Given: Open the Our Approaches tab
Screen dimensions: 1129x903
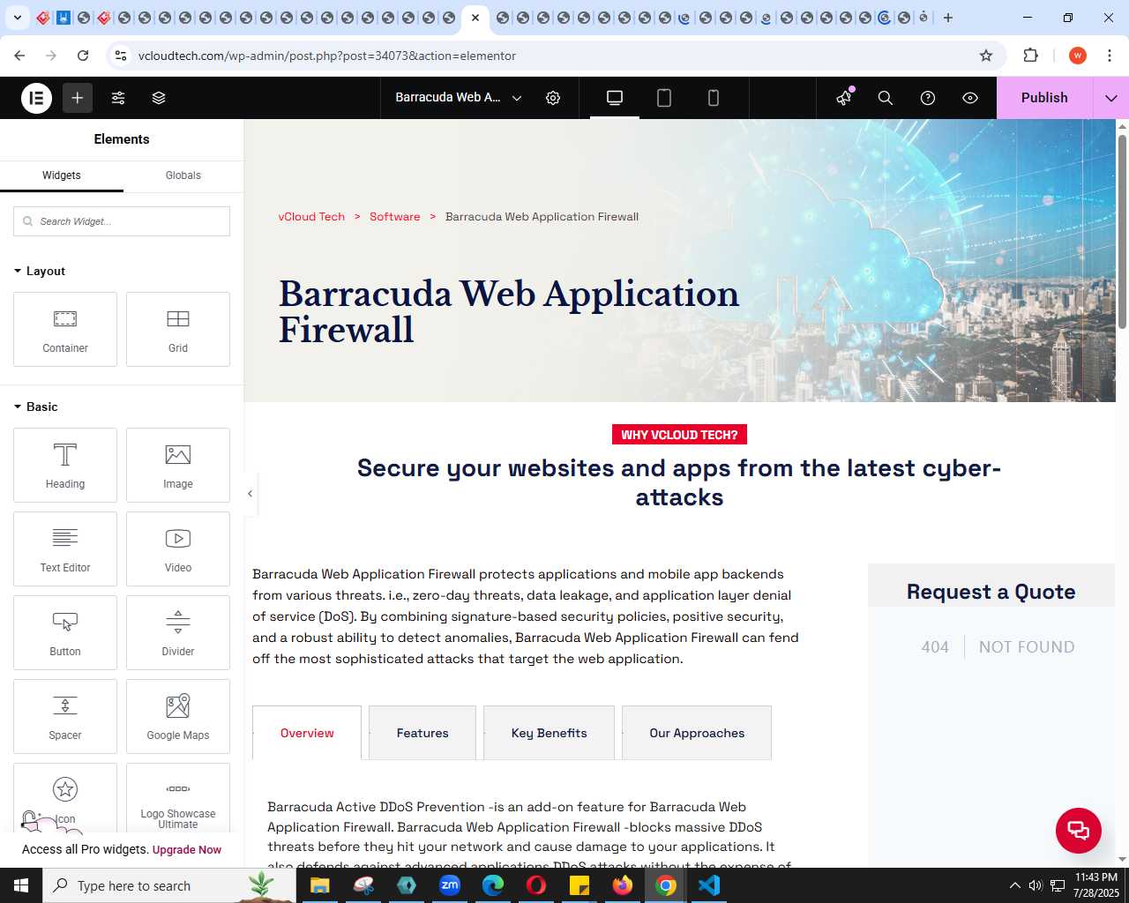Looking at the screenshot, I should tap(697, 733).
